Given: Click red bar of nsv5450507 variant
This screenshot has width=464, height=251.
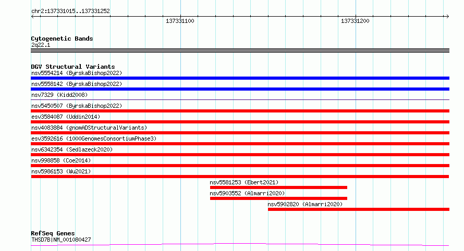Looking at the screenshot, I should coord(240,111).
